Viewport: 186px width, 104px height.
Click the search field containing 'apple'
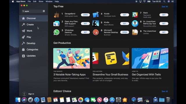click(x=34, y=11)
